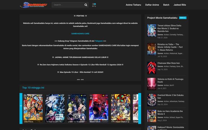208x130 pixels.
Task: Open the Anime Terbaru menu
Action: pyautogui.click(x=133, y=5)
